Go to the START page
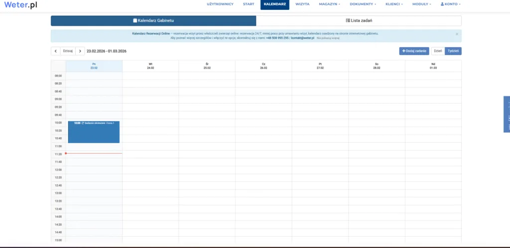The height and width of the screenshot is (248, 510). pos(249,4)
